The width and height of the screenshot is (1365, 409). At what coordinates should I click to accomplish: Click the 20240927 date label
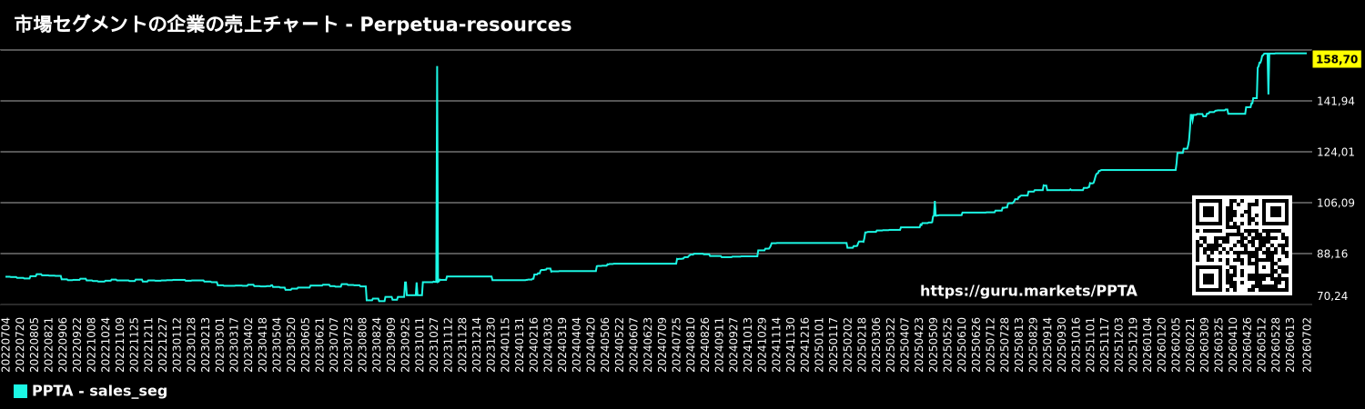click(733, 344)
